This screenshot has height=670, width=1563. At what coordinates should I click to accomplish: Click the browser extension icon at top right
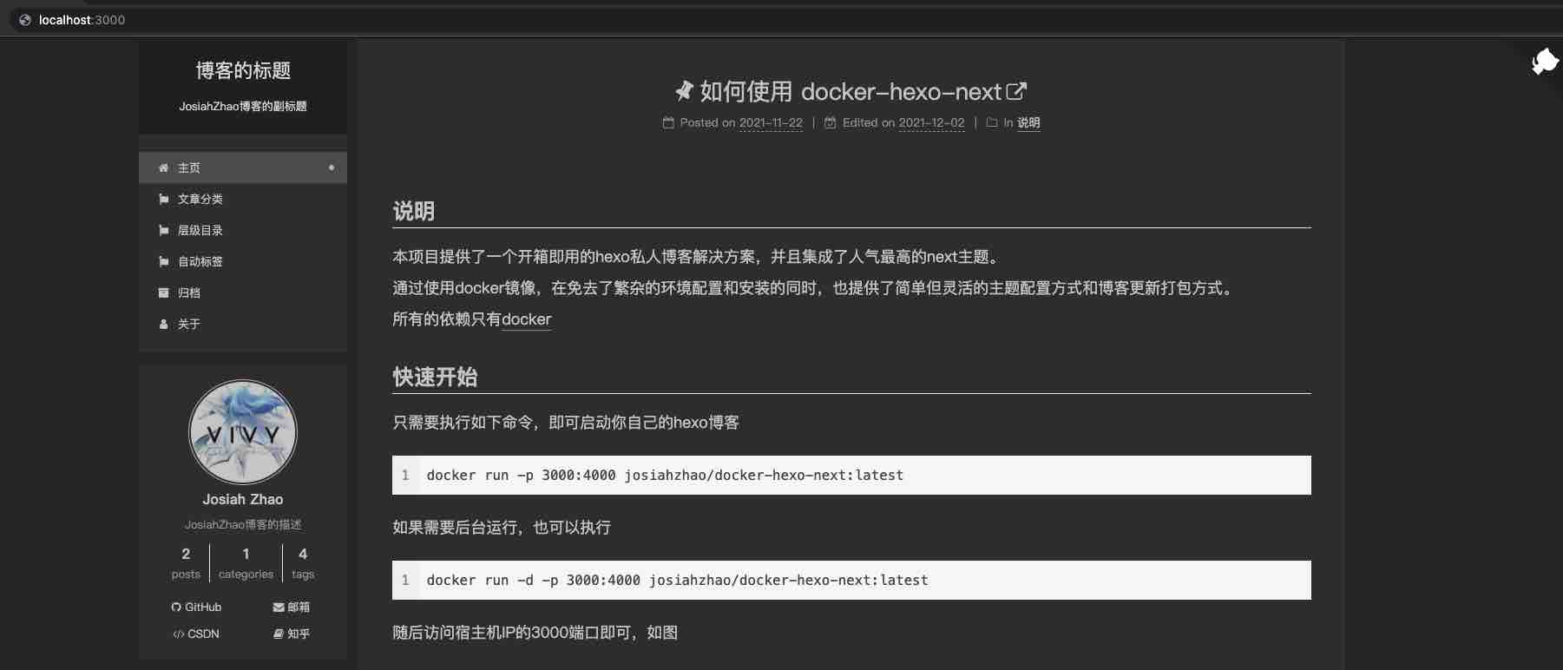[x=1544, y=62]
